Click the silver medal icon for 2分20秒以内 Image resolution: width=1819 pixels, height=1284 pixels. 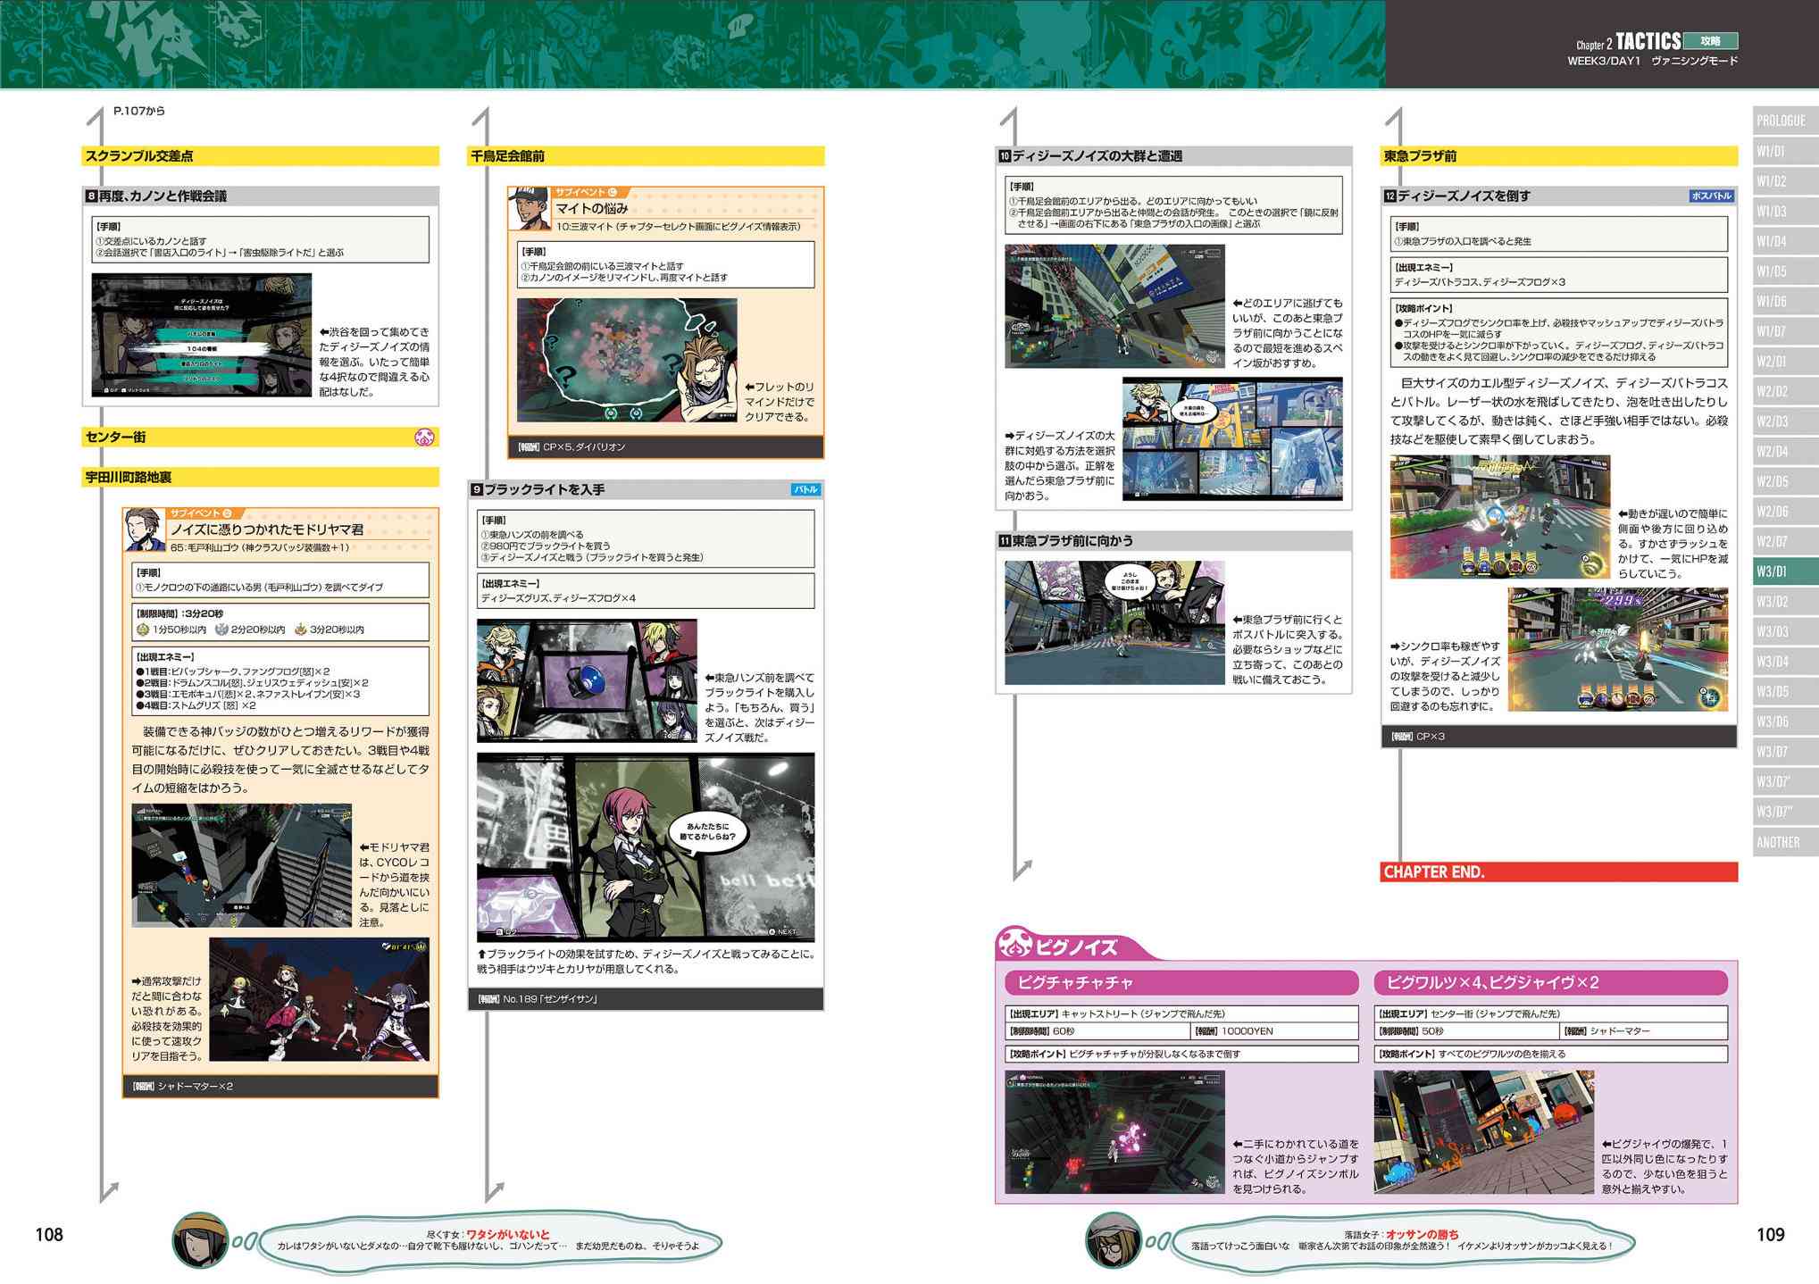(x=221, y=629)
